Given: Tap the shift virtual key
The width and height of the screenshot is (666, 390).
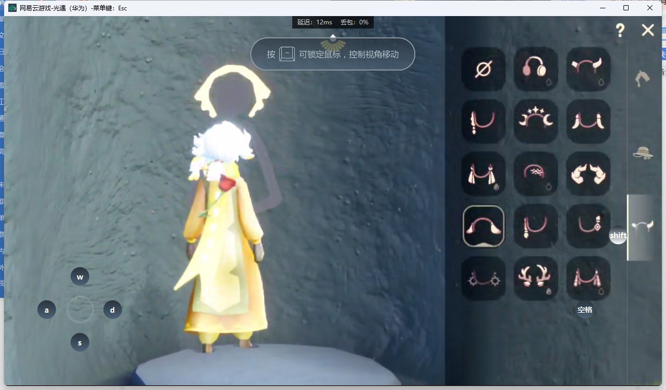Looking at the screenshot, I should [x=618, y=235].
